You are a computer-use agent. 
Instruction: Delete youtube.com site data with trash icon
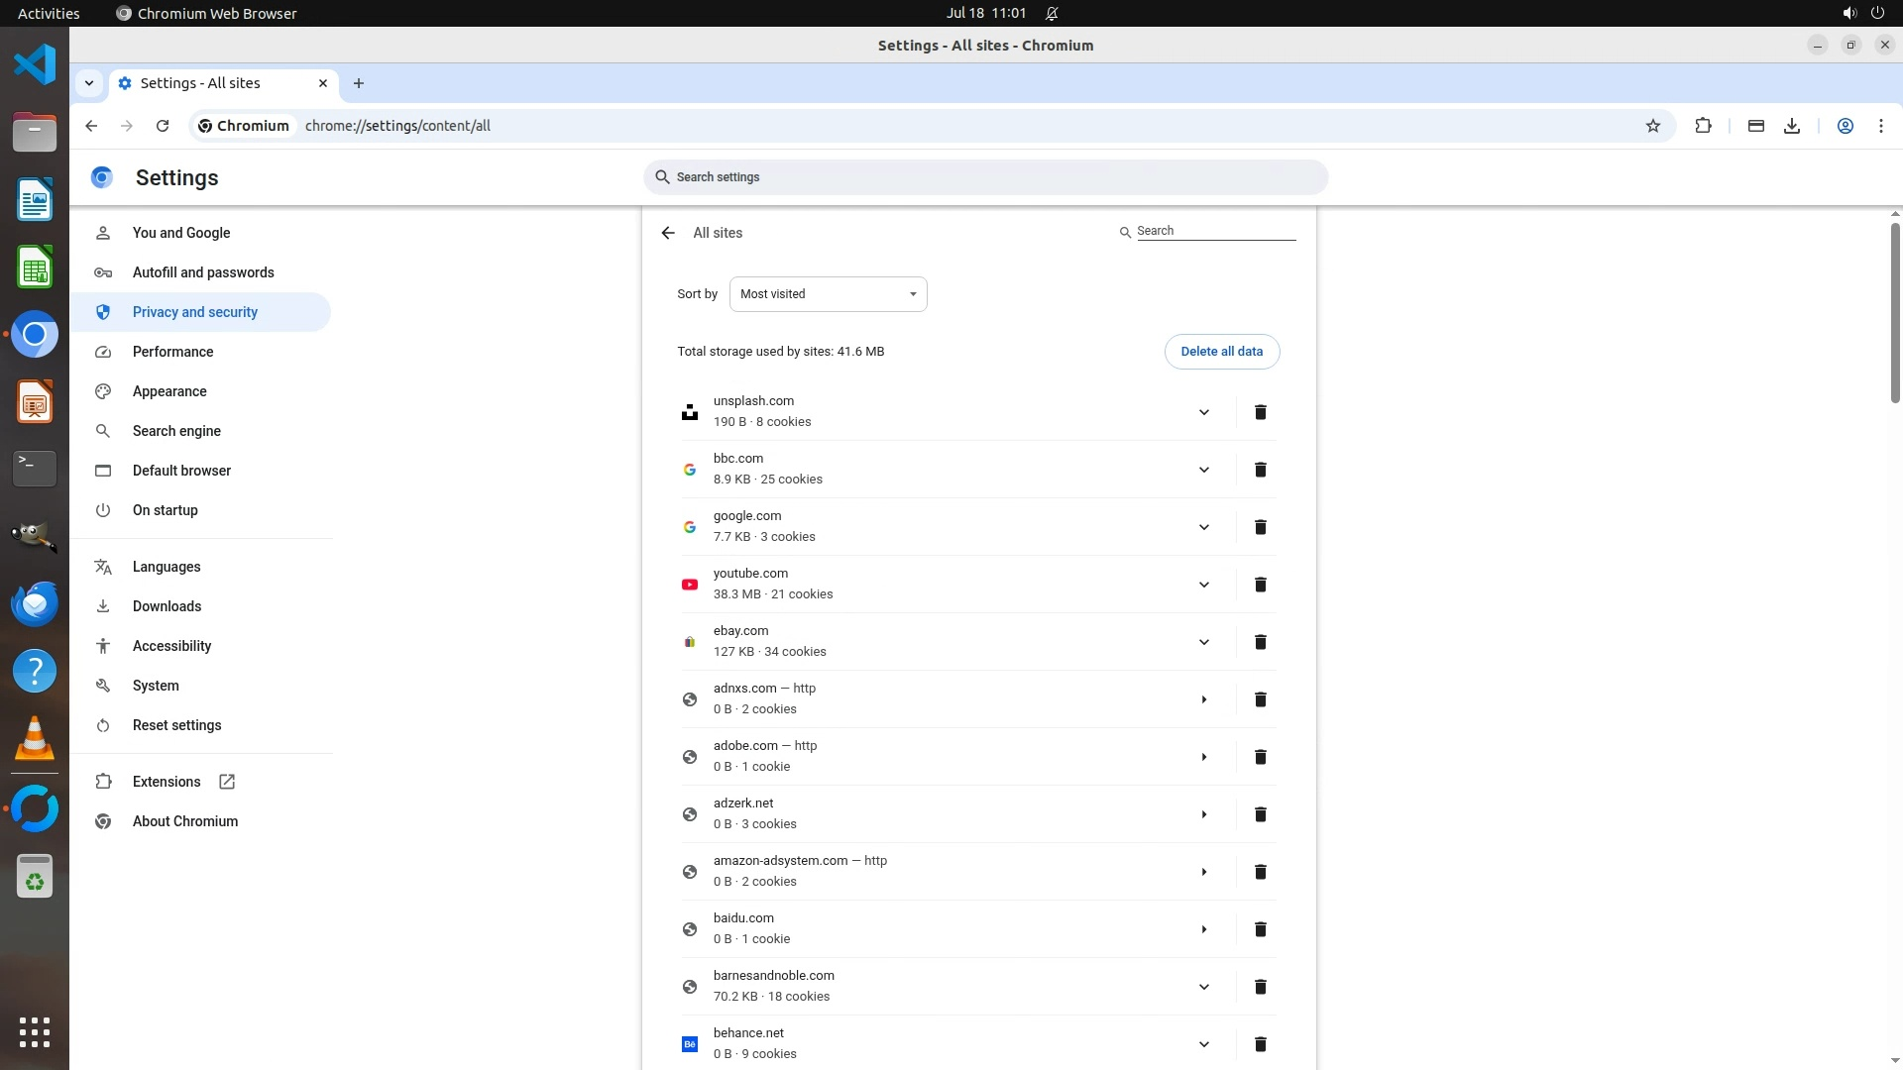click(1260, 585)
